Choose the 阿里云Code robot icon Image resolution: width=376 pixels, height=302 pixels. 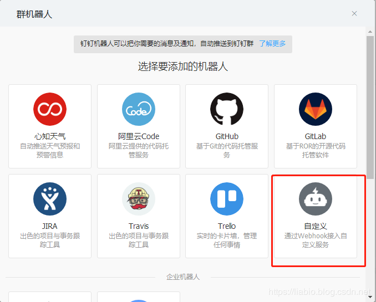[x=139, y=109]
